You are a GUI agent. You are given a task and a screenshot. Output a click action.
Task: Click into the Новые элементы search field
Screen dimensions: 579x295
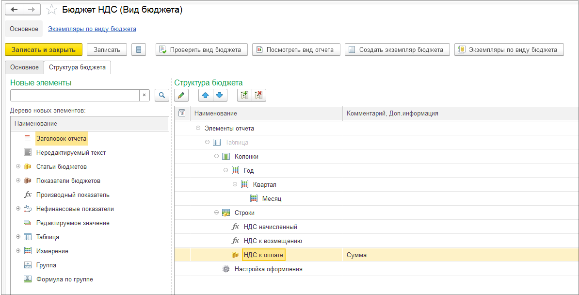click(x=75, y=96)
